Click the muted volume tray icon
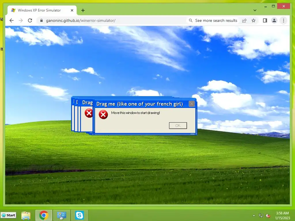 click(268, 216)
